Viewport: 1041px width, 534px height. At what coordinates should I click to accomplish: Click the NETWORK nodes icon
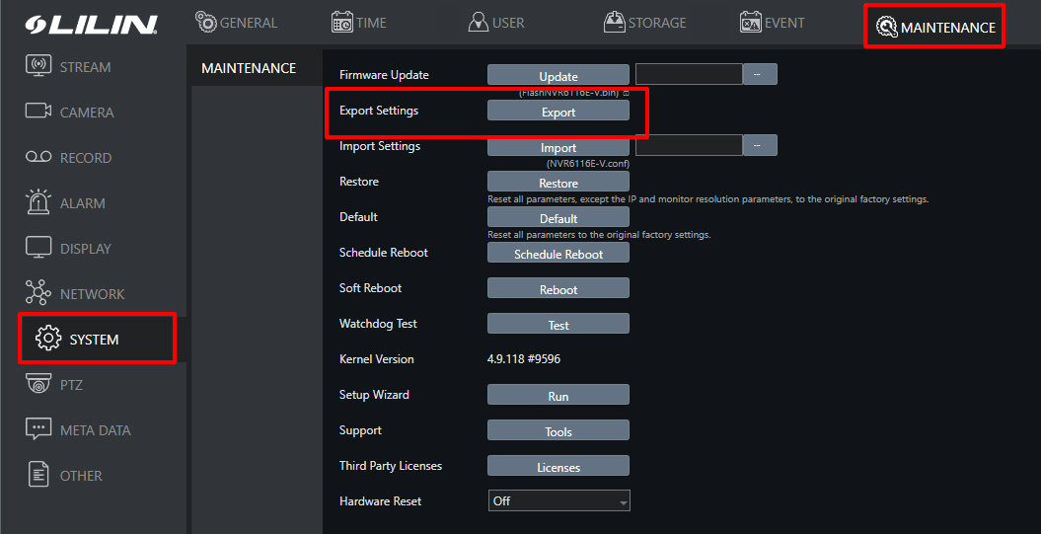coord(38,293)
